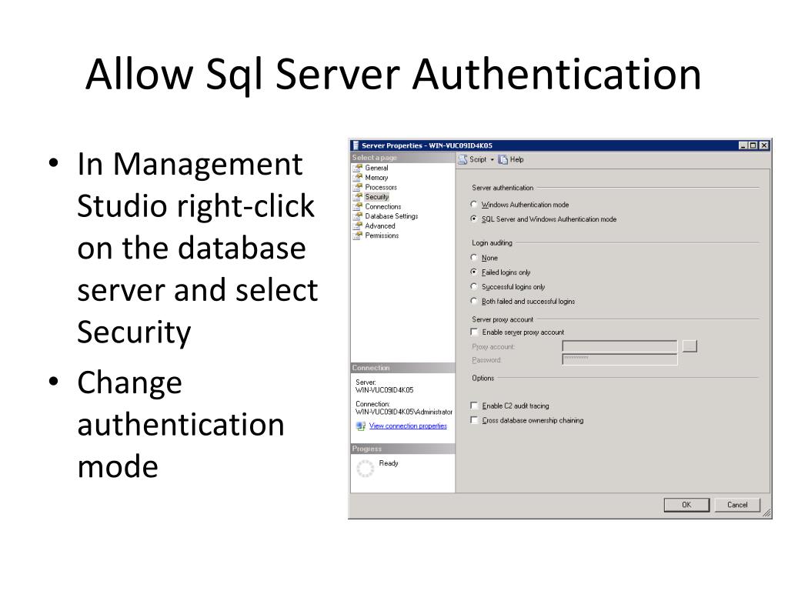Choose Failed logins only auditing
Image resolution: width=788 pixels, height=591 pixels.
click(474, 272)
